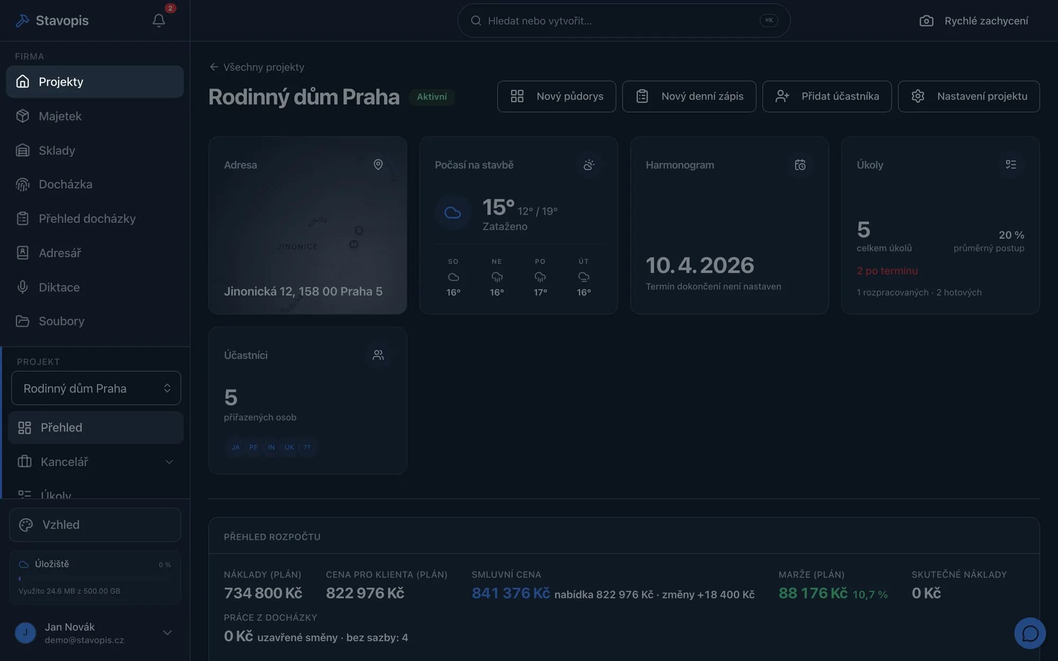Go back to Všechny projekty
The image size is (1058, 661).
pos(257,67)
